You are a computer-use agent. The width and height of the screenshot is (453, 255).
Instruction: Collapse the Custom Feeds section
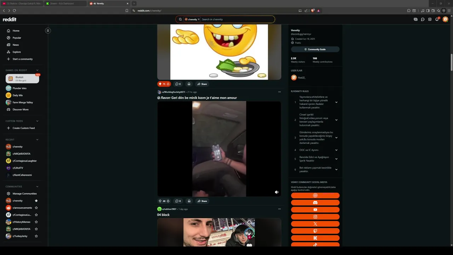tap(37, 121)
